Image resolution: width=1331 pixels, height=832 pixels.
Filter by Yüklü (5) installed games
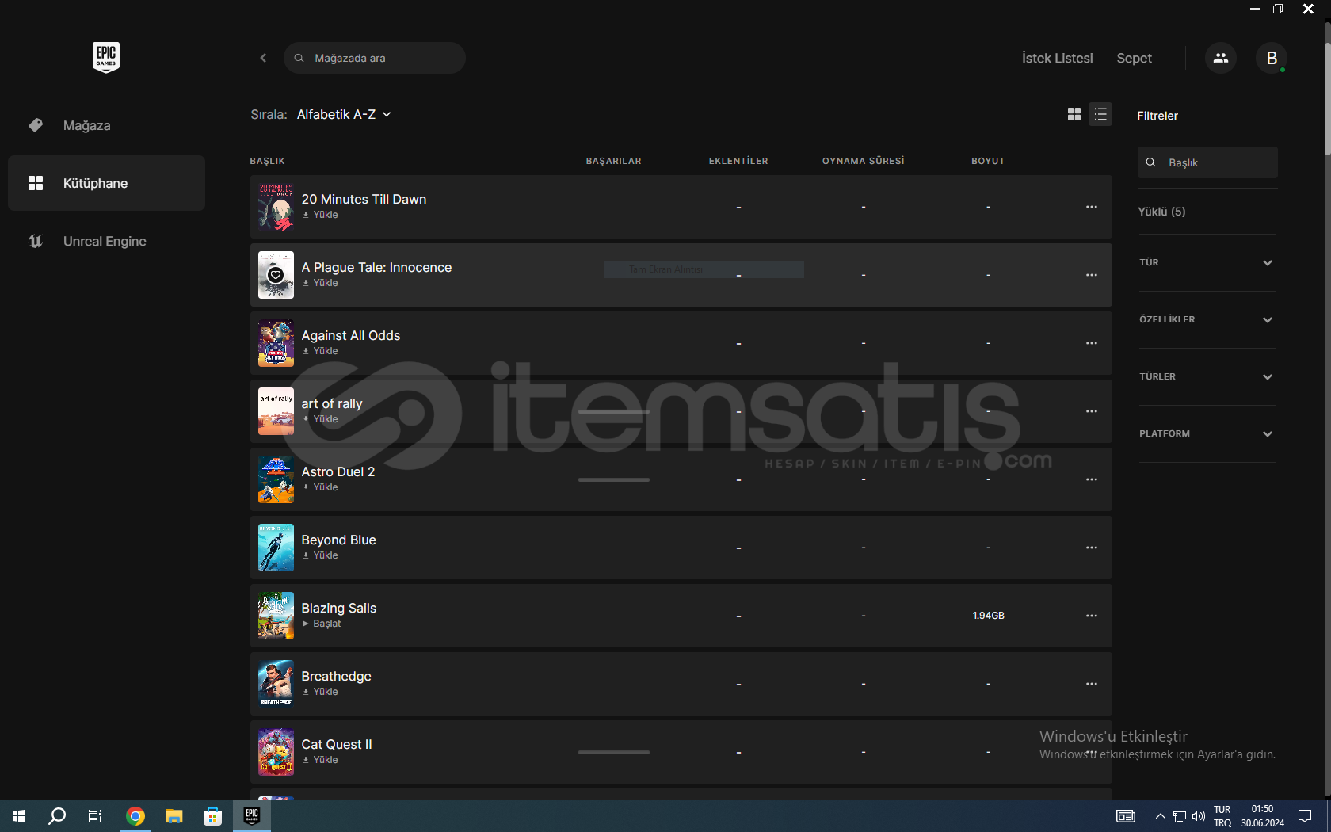[x=1161, y=212]
